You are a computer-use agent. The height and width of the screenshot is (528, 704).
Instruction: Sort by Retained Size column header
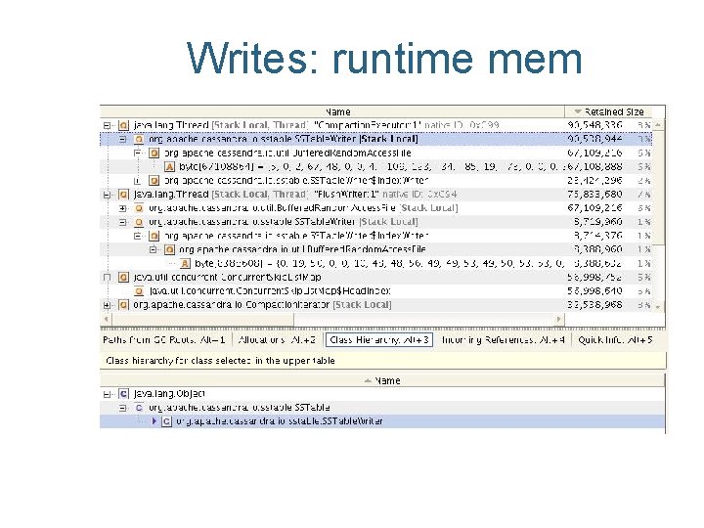click(609, 111)
